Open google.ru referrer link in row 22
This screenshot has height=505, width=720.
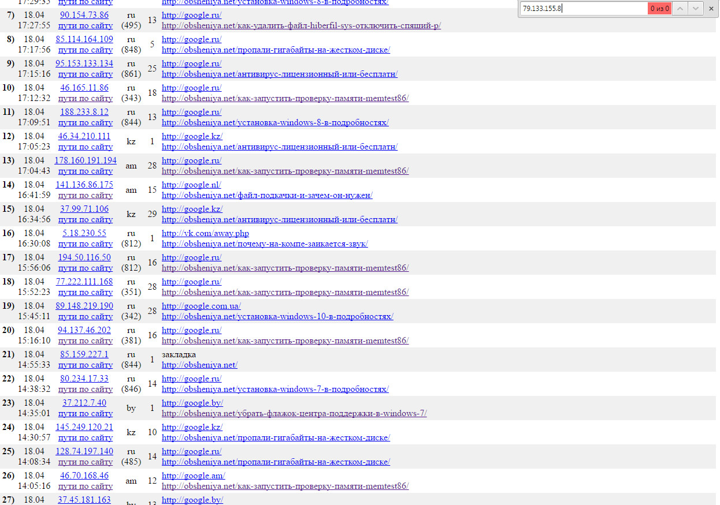point(191,379)
